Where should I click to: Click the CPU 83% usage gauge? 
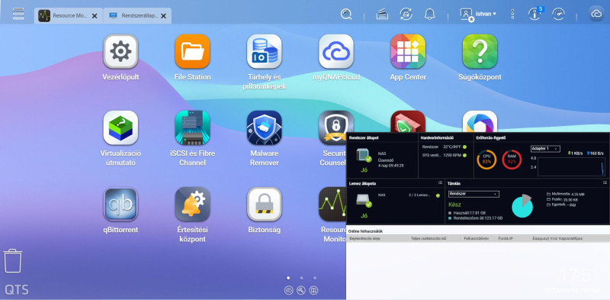(x=486, y=160)
